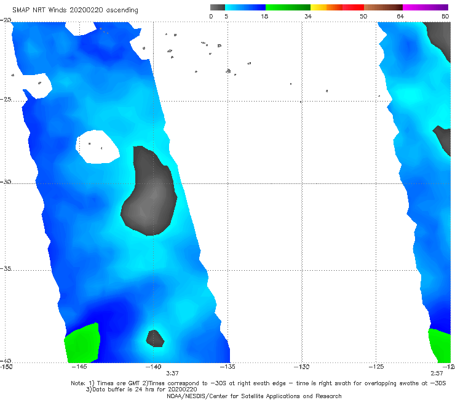Click the yellow segment of the color bar
This screenshot has width=455, height=400.
tap(318, 7)
